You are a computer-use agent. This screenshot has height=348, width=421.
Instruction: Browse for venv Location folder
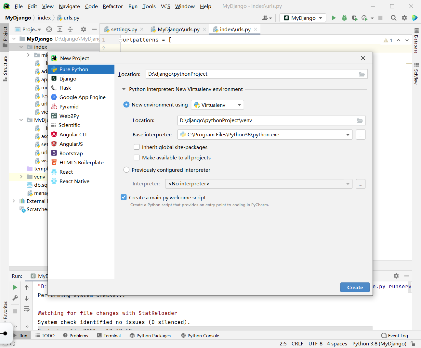pyautogui.click(x=360, y=120)
